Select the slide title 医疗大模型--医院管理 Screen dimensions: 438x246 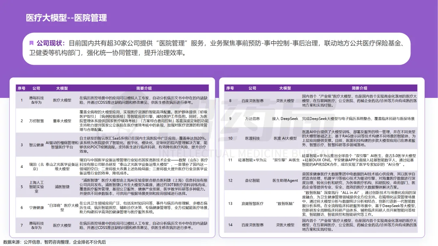pos(66,18)
